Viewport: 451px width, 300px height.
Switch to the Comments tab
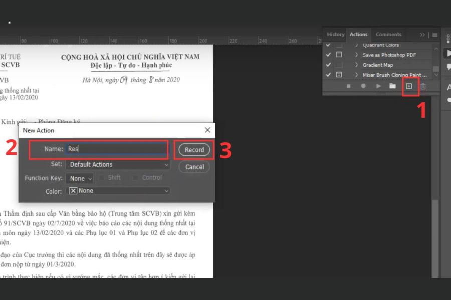tap(388, 35)
